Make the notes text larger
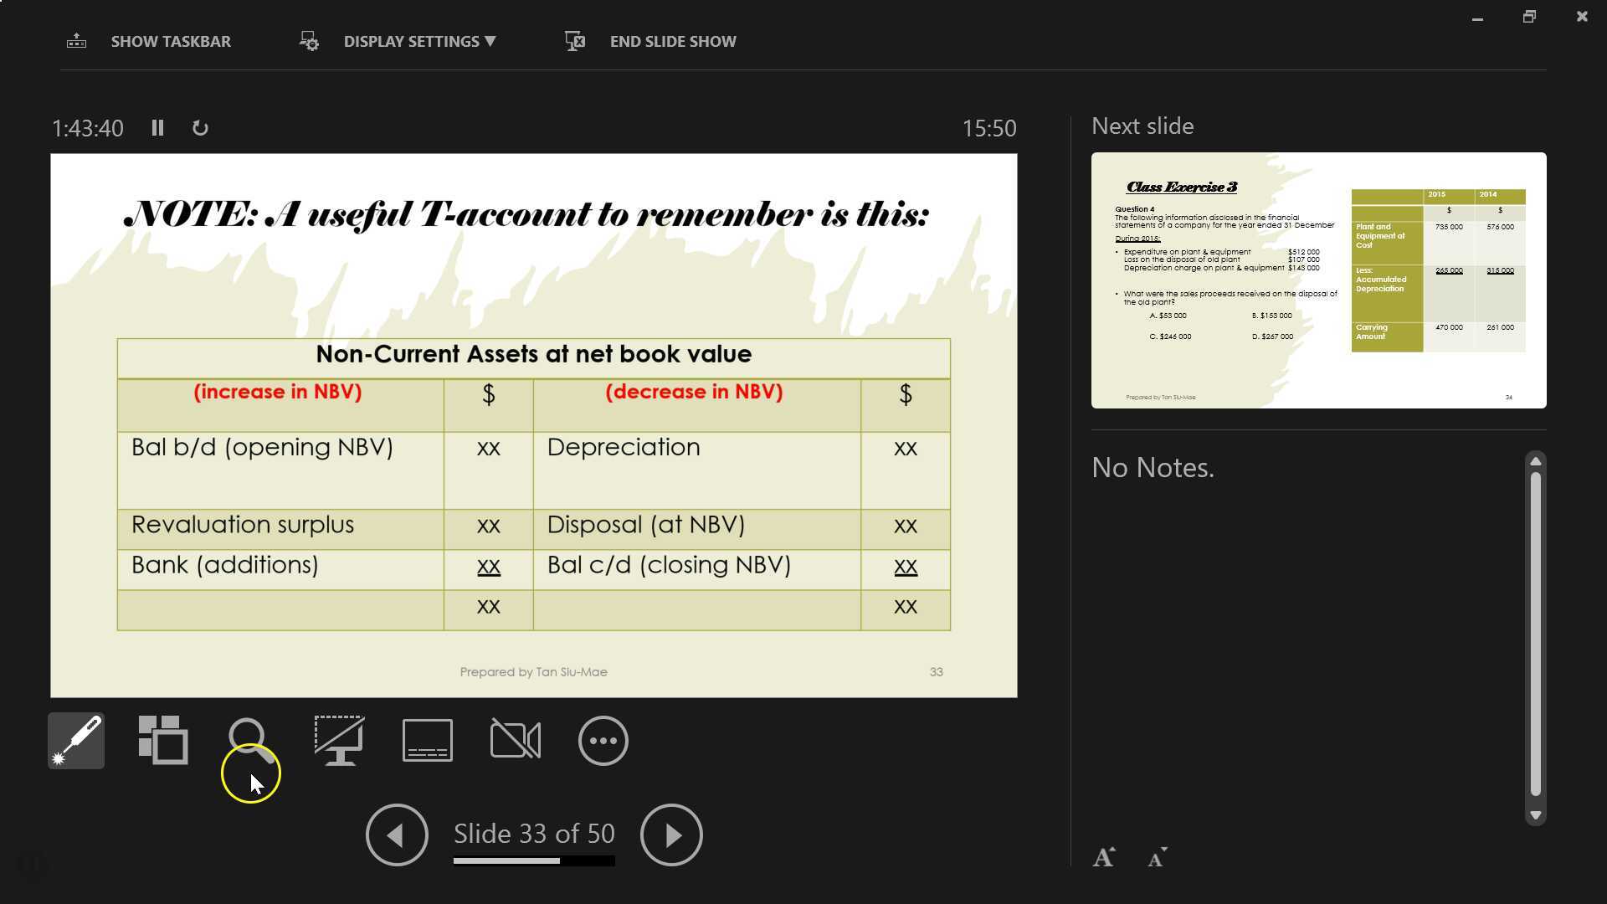The image size is (1607, 904). (x=1103, y=857)
